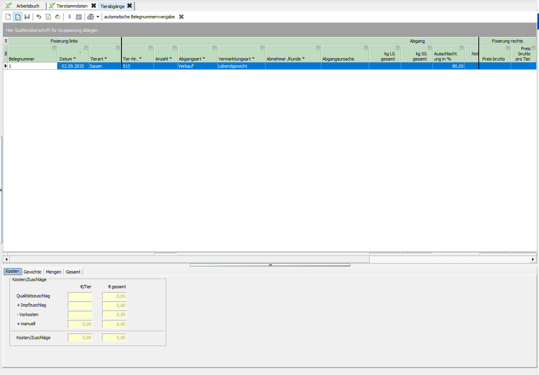Open dropdown arrow next to print icon
Viewport: 539px width, 375px height.
pyautogui.click(x=98, y=17)
